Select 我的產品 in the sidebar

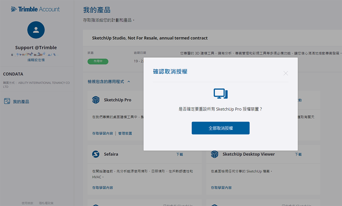[x=21, y=102]
